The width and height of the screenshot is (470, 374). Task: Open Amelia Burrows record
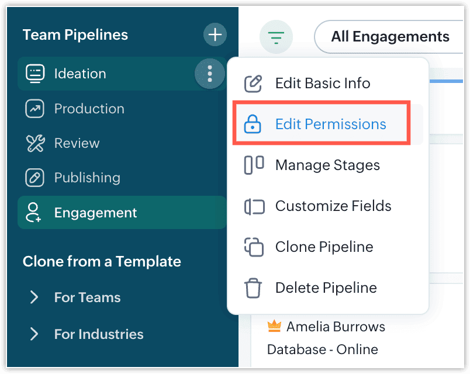[336, 327]
